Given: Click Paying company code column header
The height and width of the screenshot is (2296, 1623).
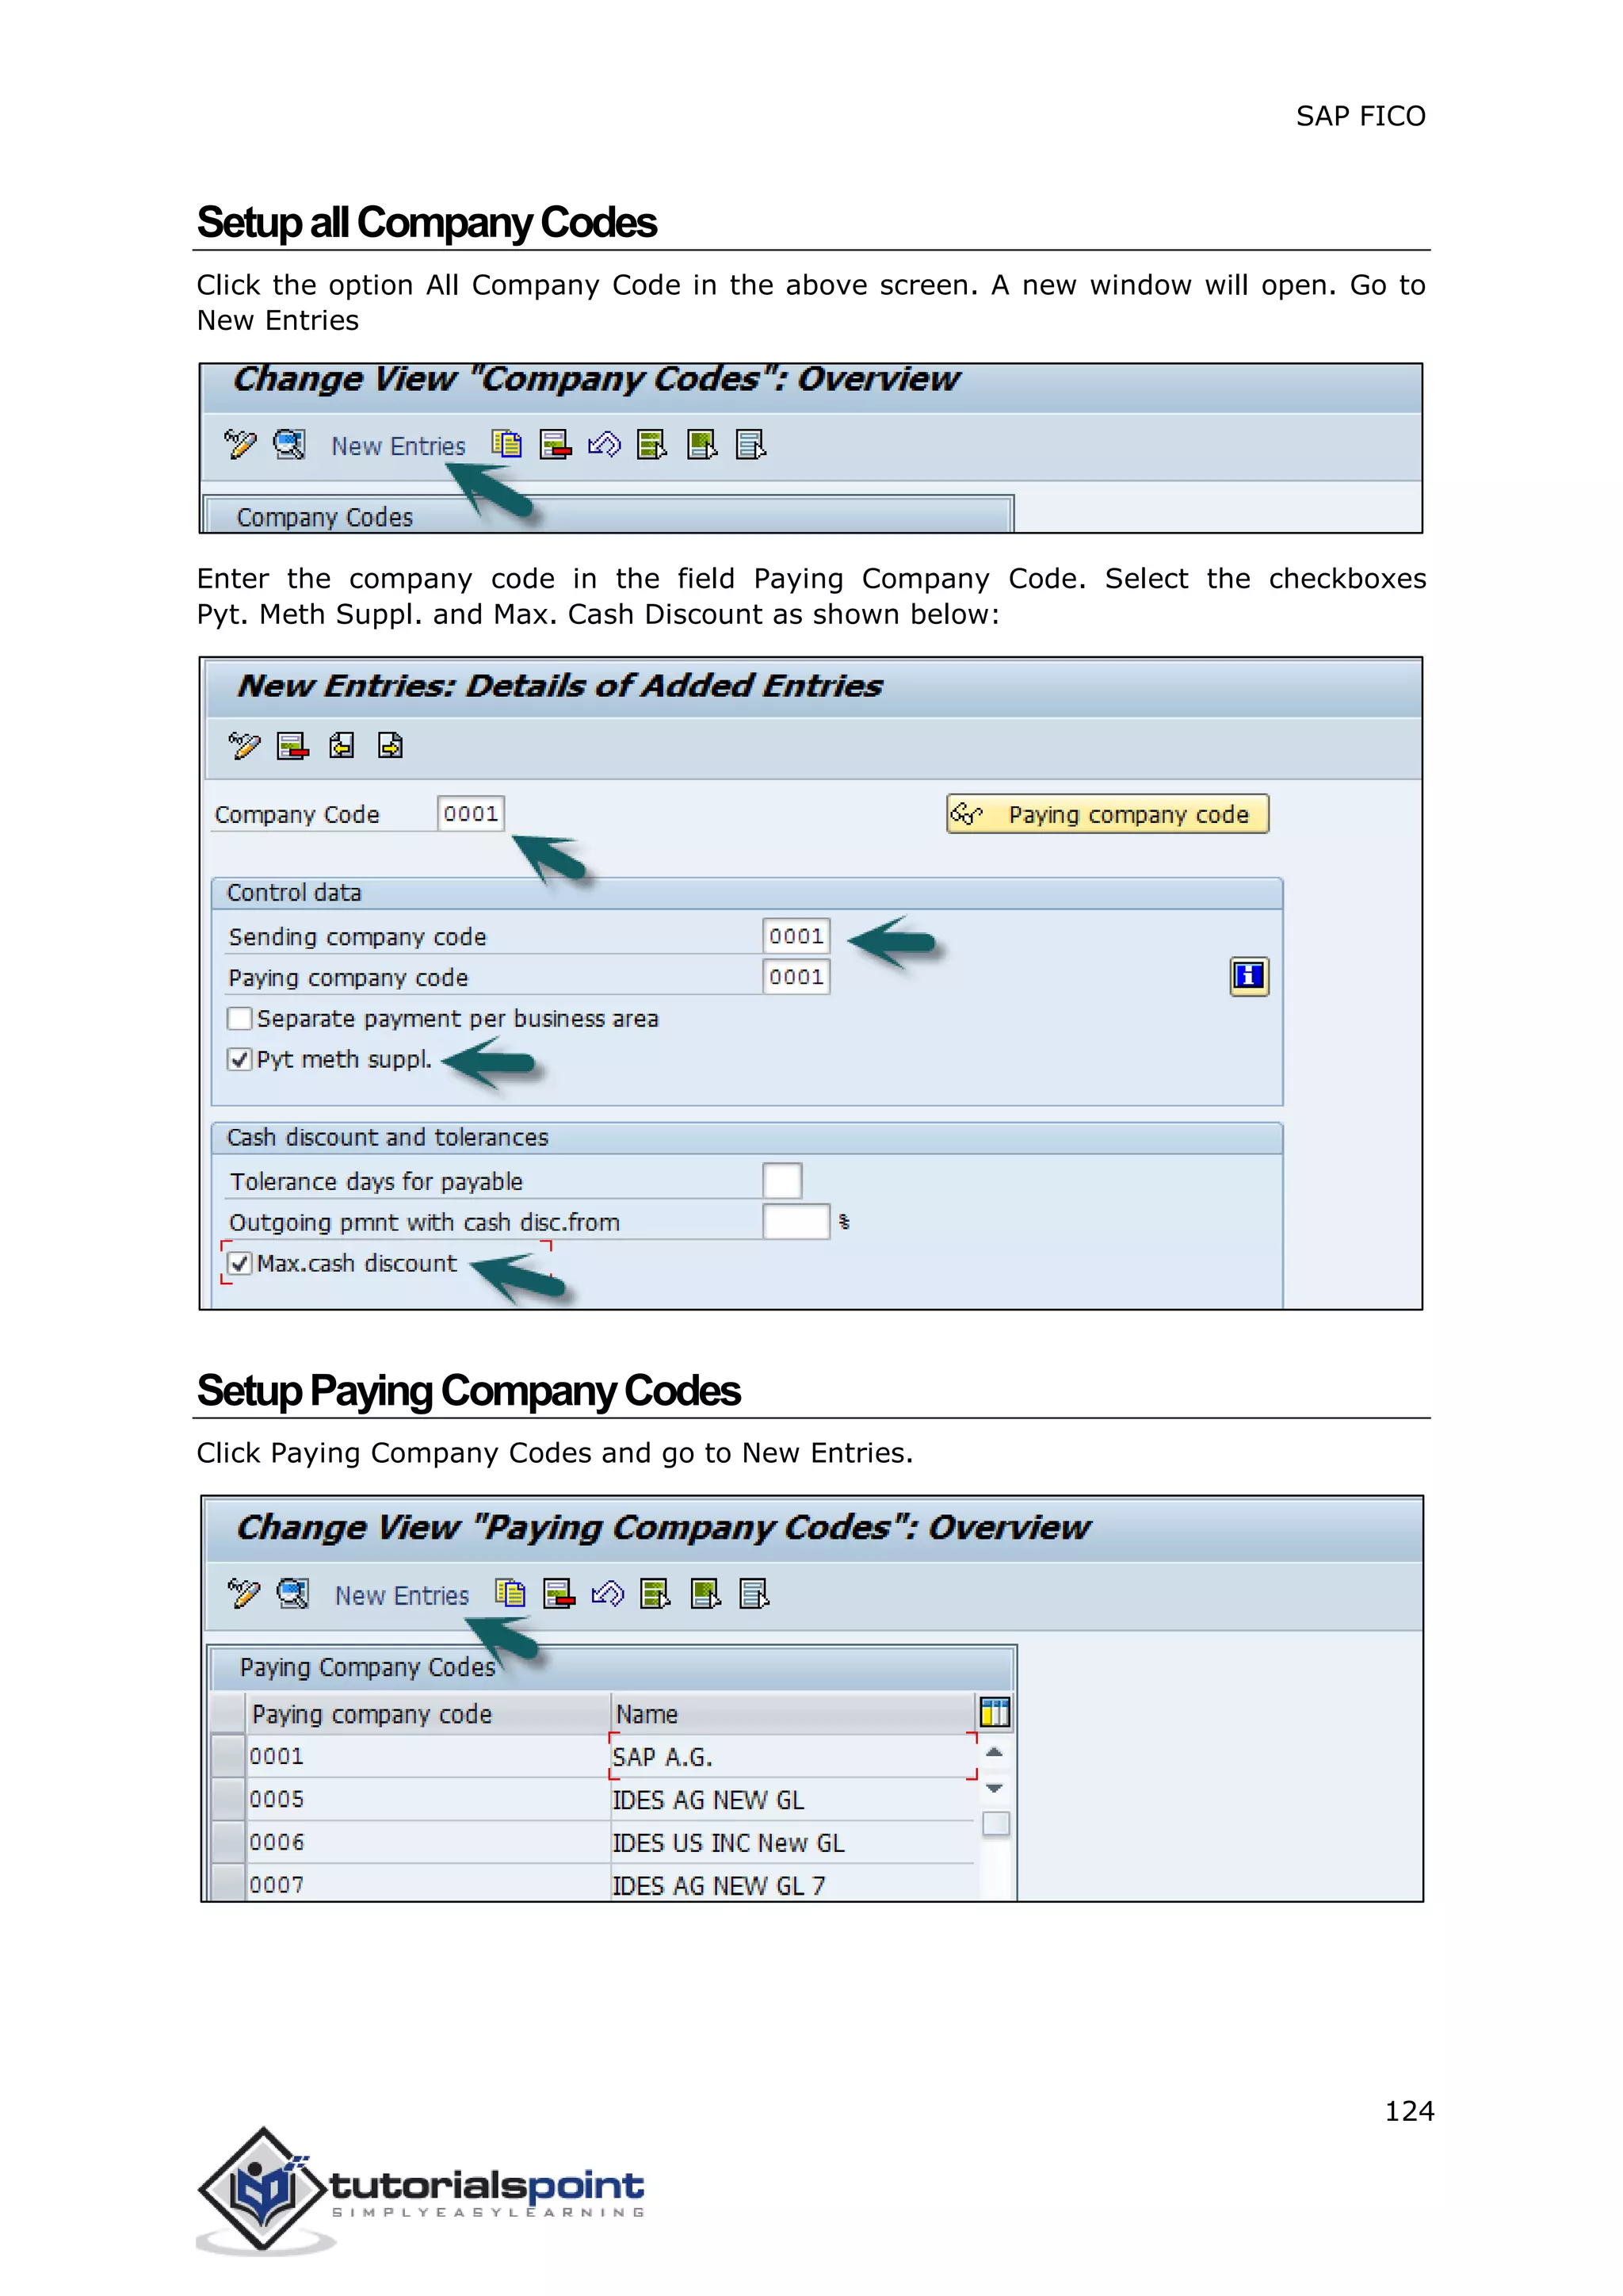Looking at the screenshot, I should pyautogui.click(x=428, y=1714).
